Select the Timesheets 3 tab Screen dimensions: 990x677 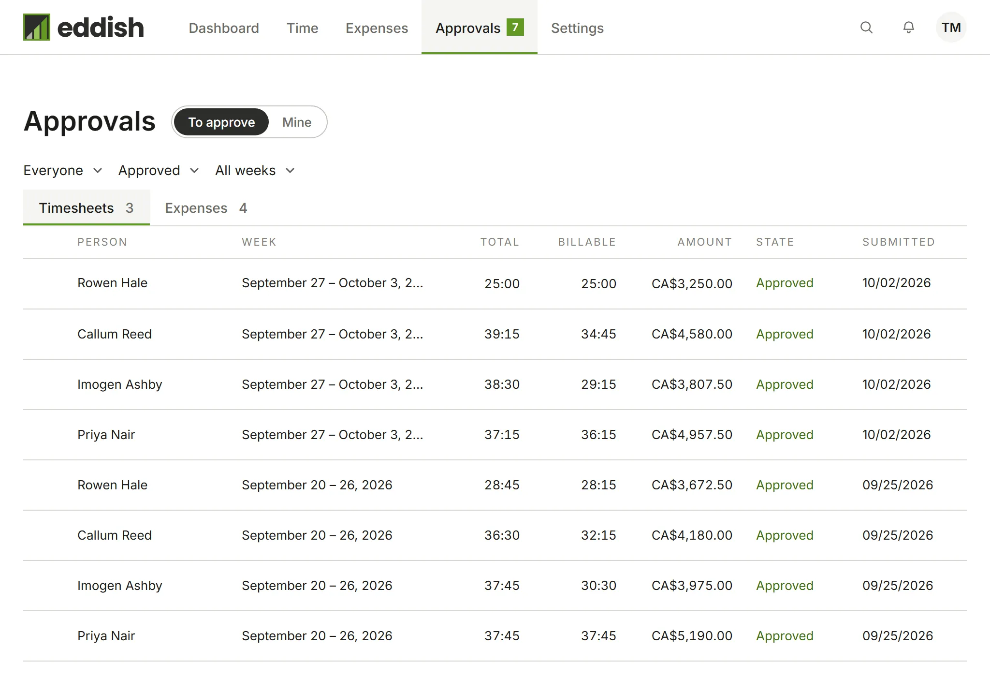86,207
